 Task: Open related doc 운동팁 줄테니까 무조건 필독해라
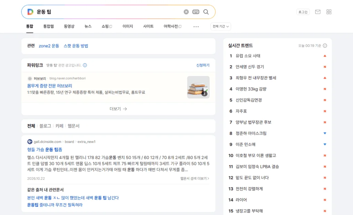click(55, 205)
